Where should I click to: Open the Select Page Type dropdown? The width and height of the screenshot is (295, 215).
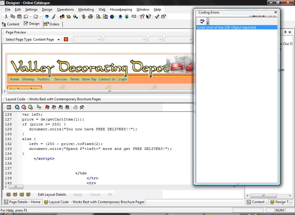(x=58, y=40)
